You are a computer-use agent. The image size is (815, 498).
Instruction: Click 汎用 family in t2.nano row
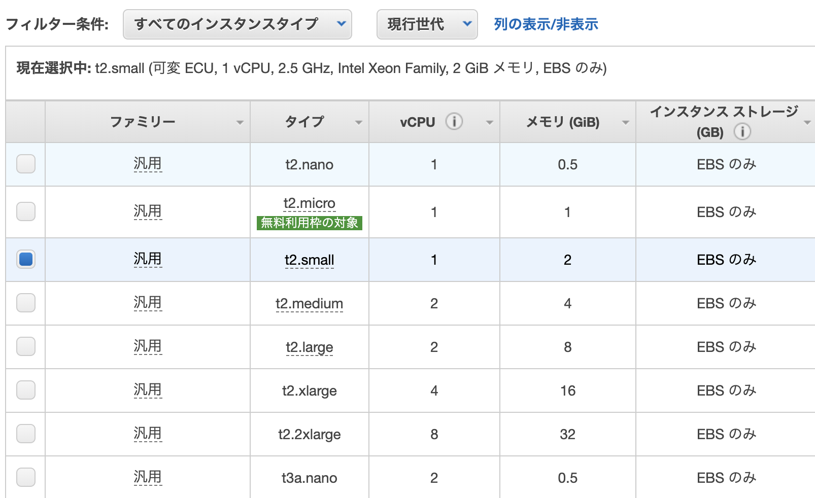tap(148, 164)
